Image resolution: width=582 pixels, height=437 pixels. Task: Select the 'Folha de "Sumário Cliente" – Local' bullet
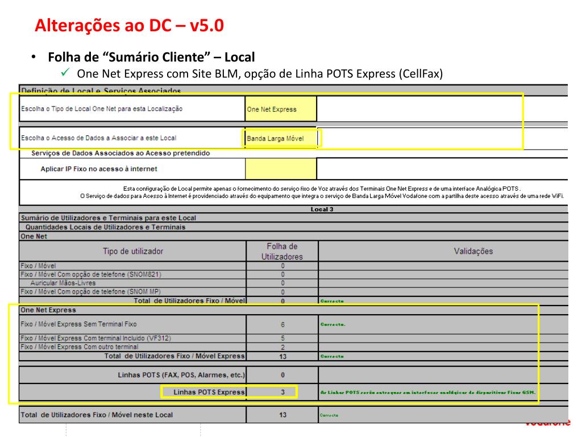151,57
